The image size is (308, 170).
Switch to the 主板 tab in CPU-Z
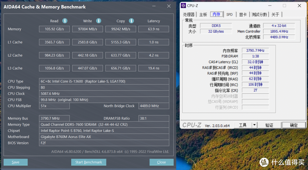pyautogui.click(x=203, y=14)
